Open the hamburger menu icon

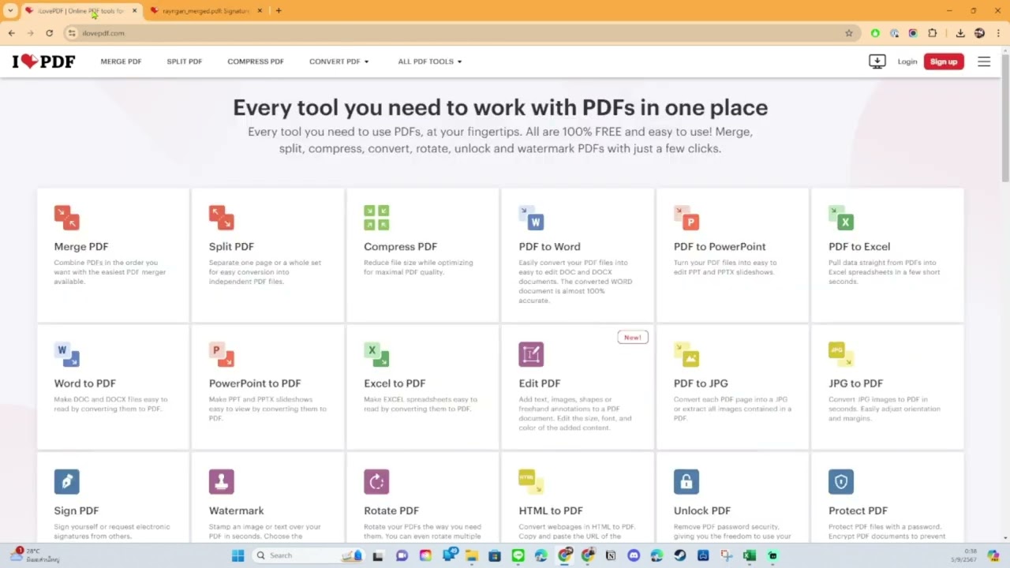pos(984,62)
